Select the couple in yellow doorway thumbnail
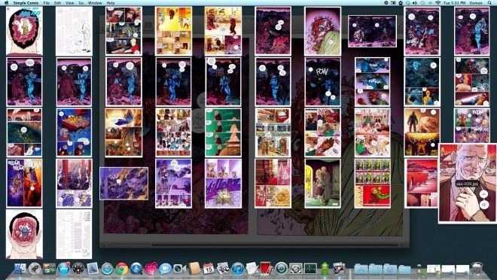The image size is (497, 280). [x=322, y=183]
